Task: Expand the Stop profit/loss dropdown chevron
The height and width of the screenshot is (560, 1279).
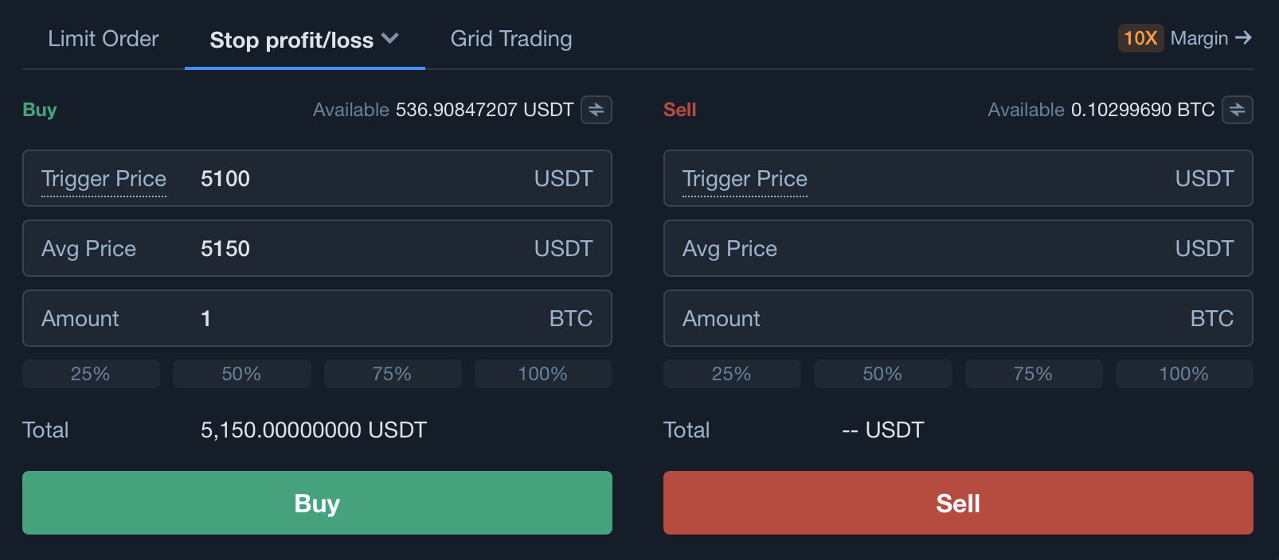Action: [x=390, y=38]
